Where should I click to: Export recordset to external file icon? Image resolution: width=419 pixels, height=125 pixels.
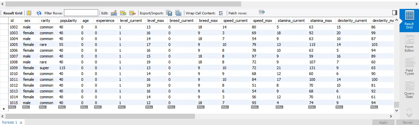click(169, 13)
